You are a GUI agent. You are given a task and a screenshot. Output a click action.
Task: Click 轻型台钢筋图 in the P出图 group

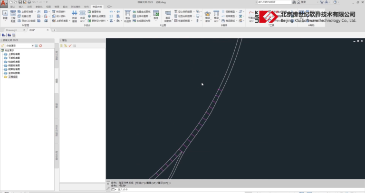pyautogui.click(x=183, y=16)
